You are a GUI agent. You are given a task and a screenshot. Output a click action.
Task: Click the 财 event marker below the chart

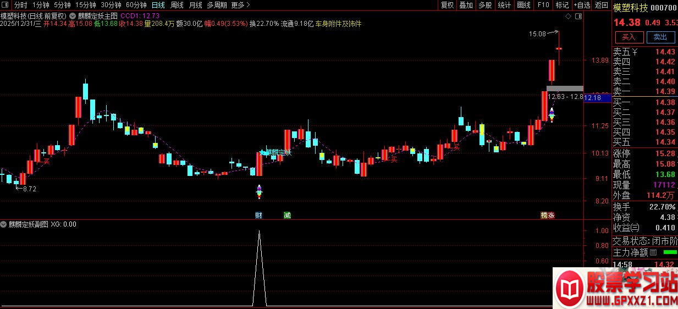258,216
